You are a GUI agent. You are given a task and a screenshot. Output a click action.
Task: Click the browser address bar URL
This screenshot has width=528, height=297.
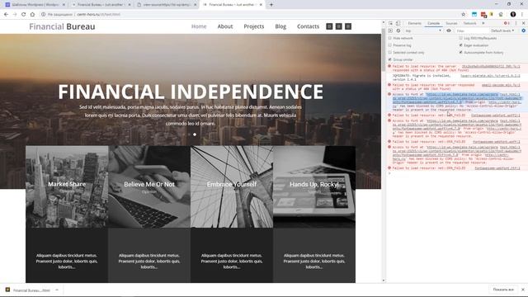(x=98, y=15)
